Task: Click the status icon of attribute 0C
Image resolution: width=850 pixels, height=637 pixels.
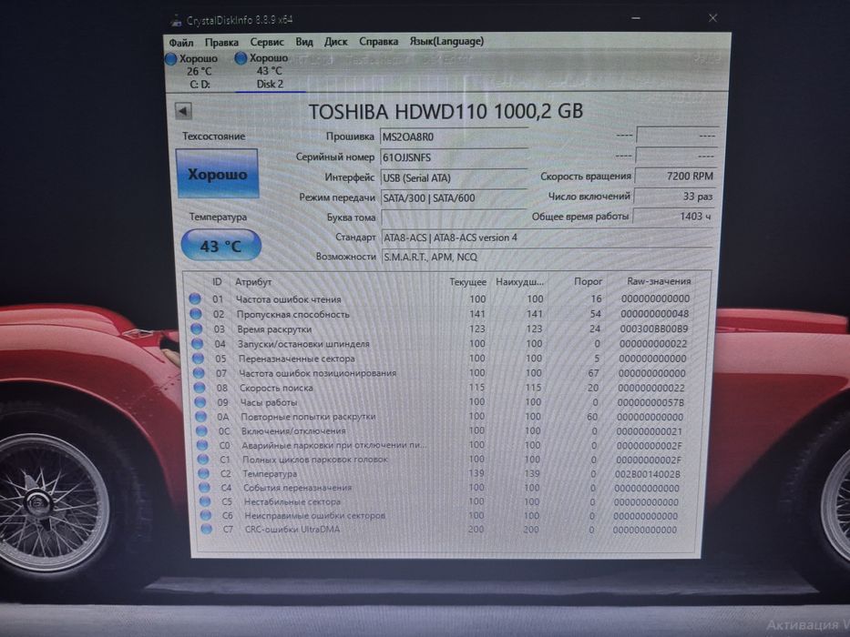Action: point(201,430)
